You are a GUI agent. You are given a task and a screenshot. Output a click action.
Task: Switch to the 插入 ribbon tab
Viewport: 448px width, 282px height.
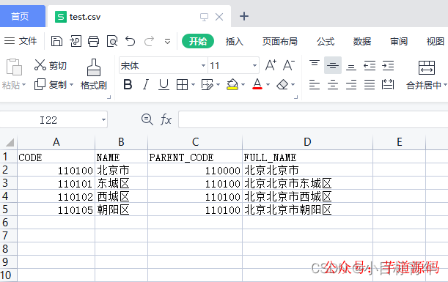coord(235,42)
